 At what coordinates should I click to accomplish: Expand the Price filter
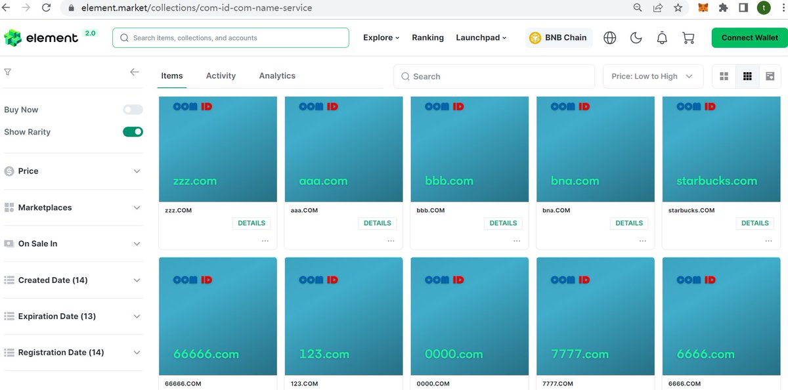73,171
